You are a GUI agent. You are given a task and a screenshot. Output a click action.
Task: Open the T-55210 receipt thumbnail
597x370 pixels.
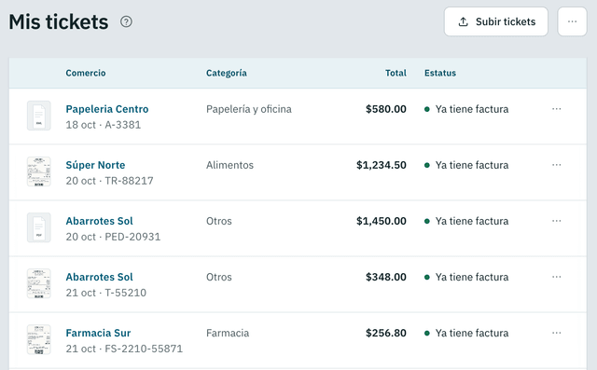tap(39, 283)
